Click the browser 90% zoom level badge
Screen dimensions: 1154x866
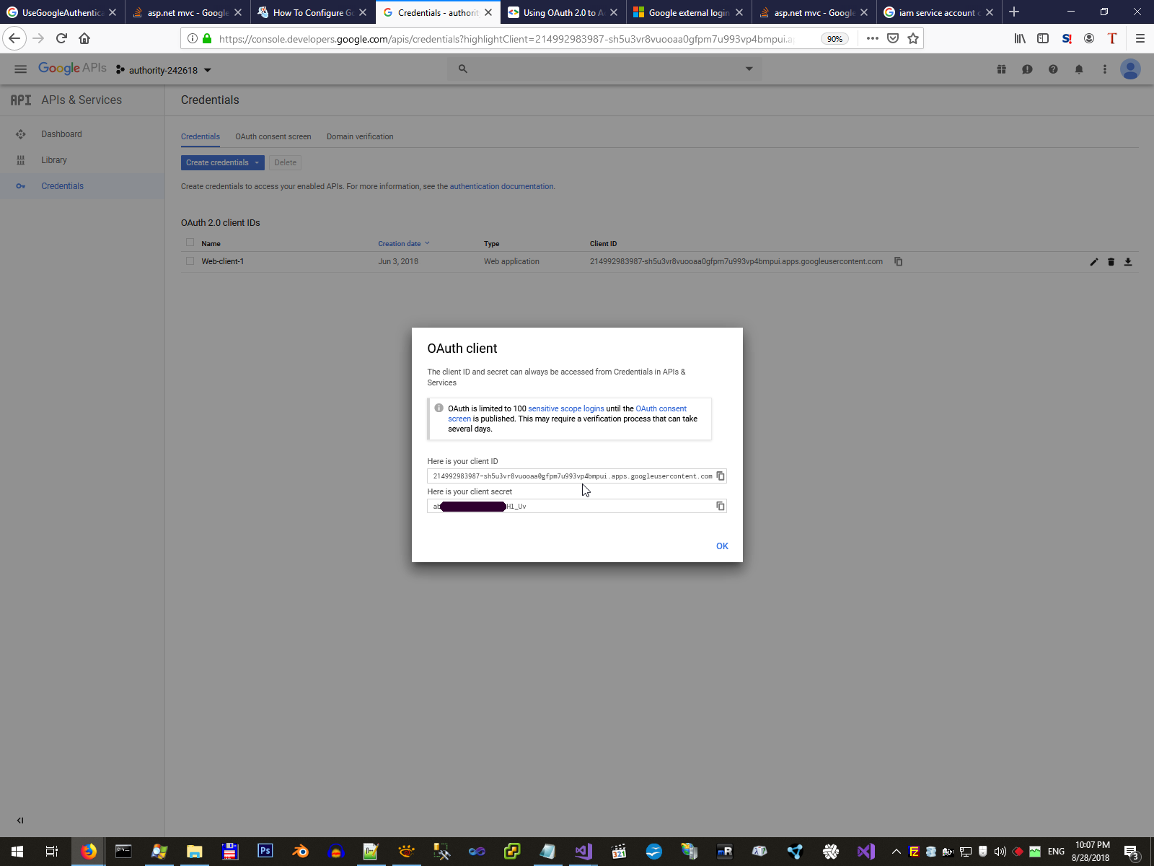coord(834,39)
